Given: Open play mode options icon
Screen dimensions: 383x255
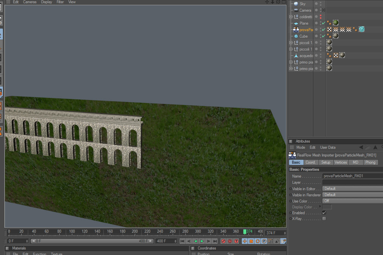Looking at the screenshot, I should 283,241.
